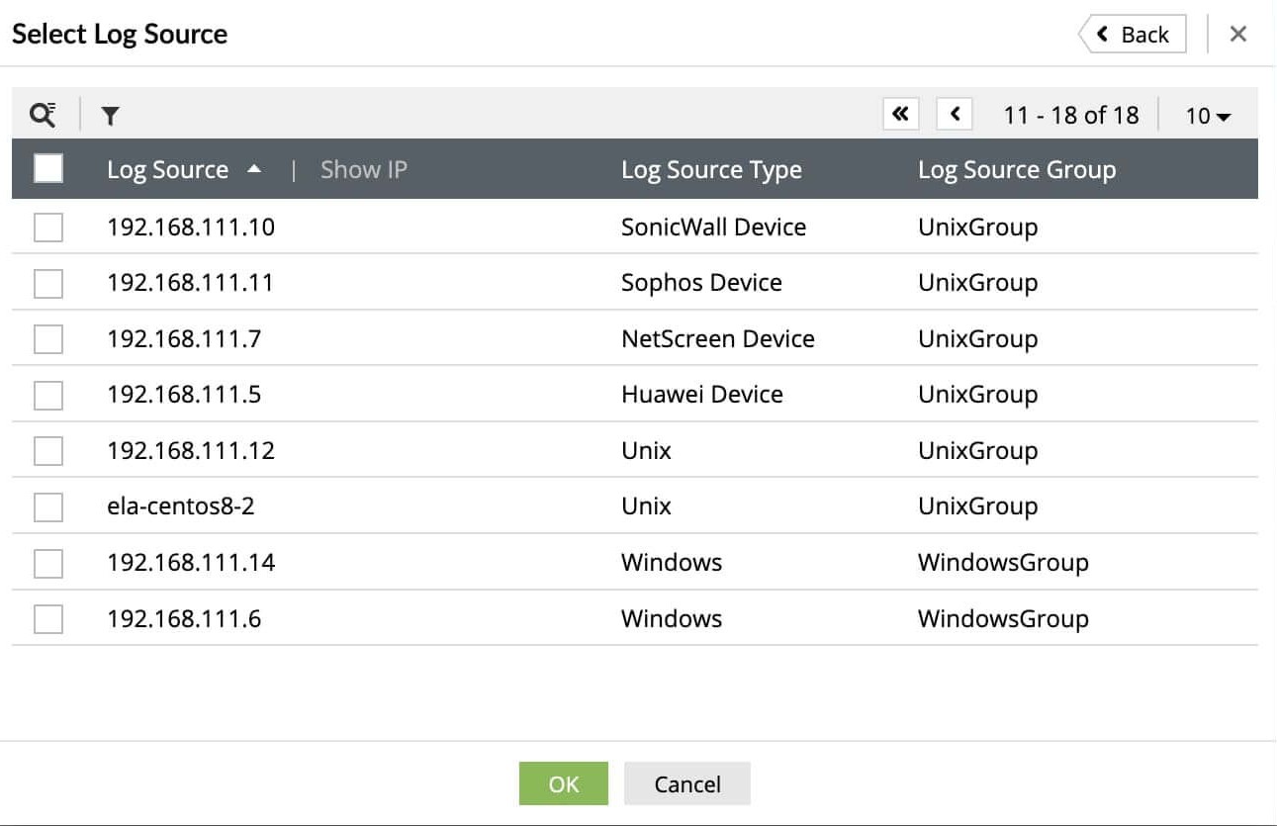Enable the checkbox for 192.168.111.14
The width and height of the screenshot is (1277, 826).
pos(47,562)
